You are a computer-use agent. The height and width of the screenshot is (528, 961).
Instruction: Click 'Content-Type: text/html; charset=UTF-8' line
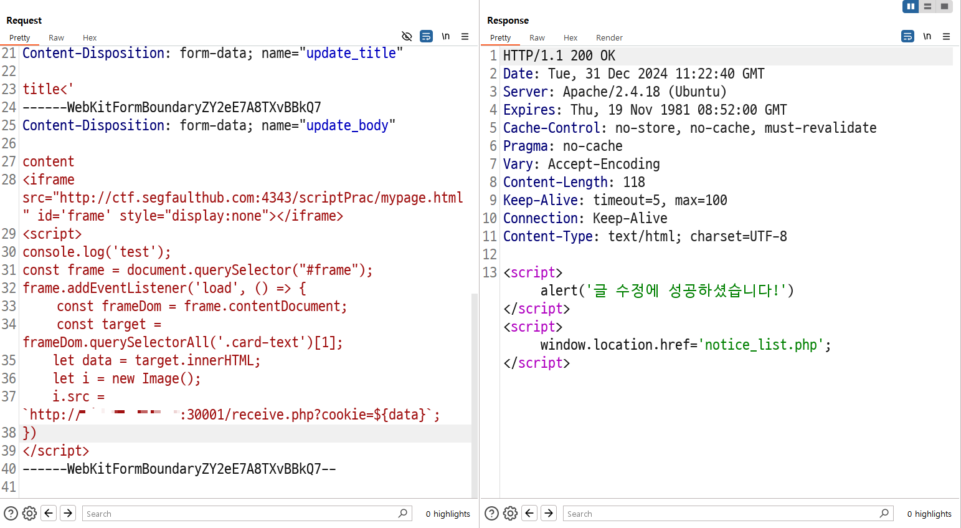tap(645, 236)
